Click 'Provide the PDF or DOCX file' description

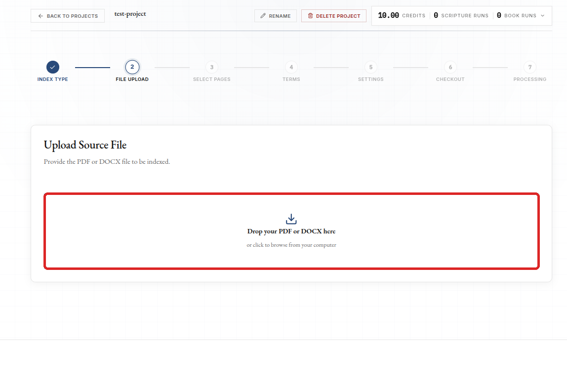[107, 162]
